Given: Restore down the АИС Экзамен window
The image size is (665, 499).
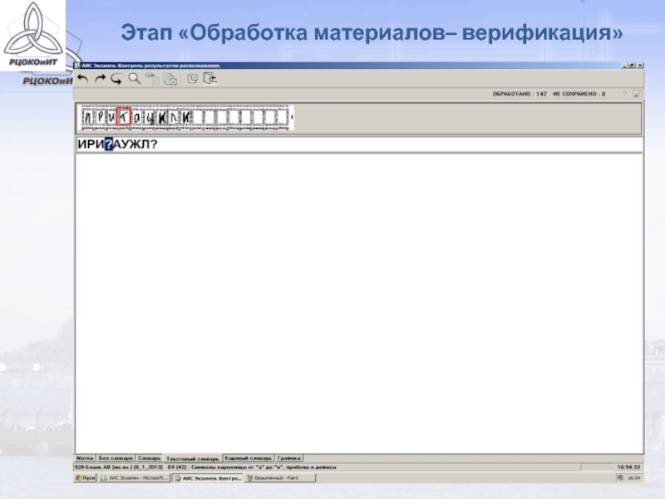Looking at the screenshot, I should pos(632,66).
